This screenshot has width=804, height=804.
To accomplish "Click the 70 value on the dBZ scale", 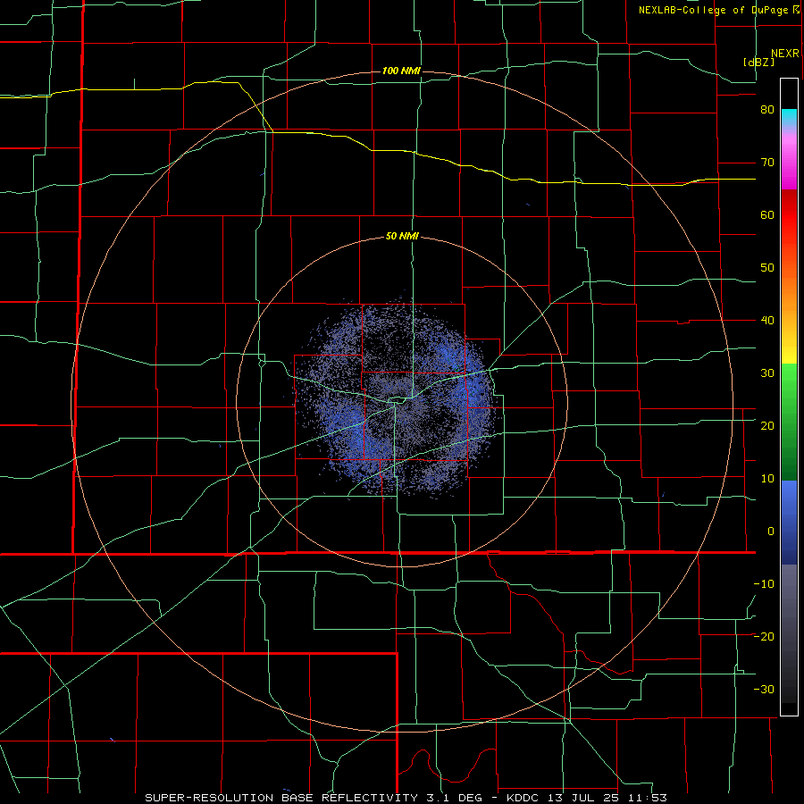I will pyautogui.click(x=767, y=163).
